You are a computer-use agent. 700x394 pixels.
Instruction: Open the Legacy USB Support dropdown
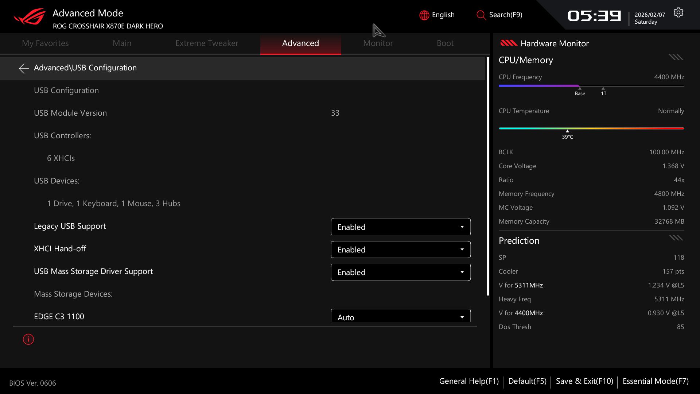click(x=400, y=227)
